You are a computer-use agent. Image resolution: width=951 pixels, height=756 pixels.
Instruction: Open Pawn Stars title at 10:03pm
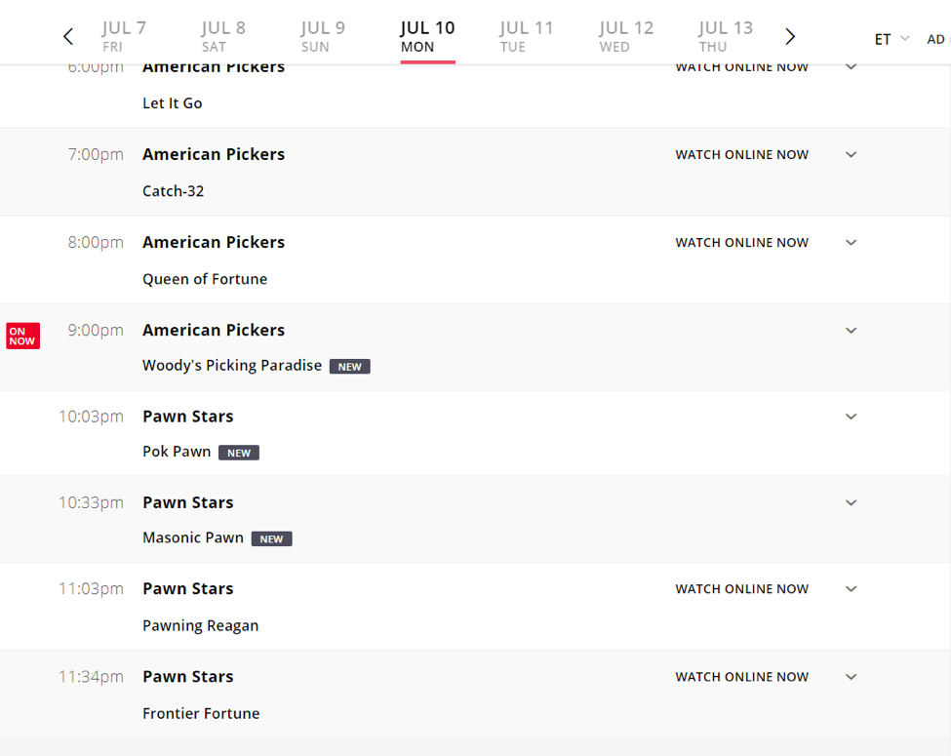coord(188,417)
